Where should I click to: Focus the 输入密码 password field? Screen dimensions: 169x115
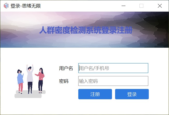pyautogui.click(x=113, y=81)
